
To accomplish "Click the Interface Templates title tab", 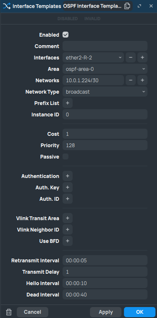I will 37,6.
